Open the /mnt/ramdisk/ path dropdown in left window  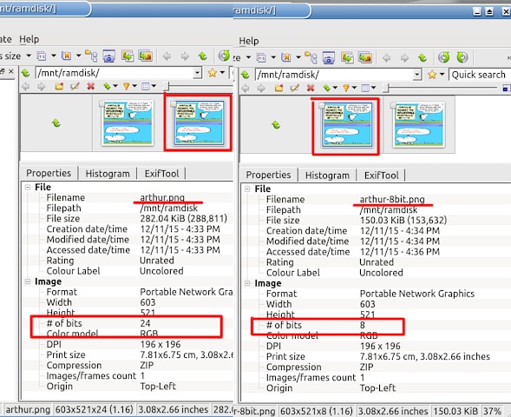point(197,72)
